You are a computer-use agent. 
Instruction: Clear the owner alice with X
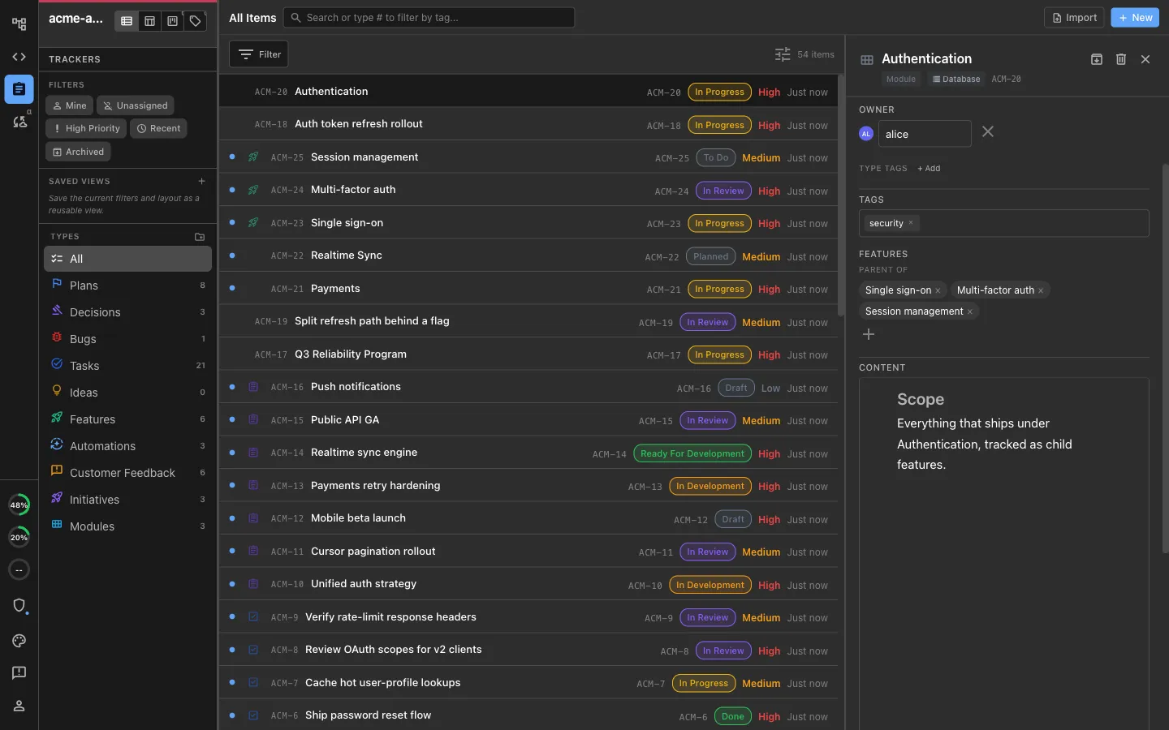987,131
